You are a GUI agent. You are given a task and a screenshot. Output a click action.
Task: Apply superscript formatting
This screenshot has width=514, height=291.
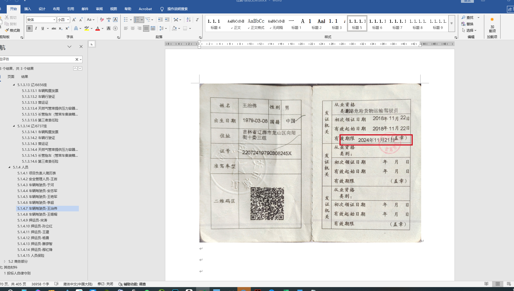click(x=67, y=28)
